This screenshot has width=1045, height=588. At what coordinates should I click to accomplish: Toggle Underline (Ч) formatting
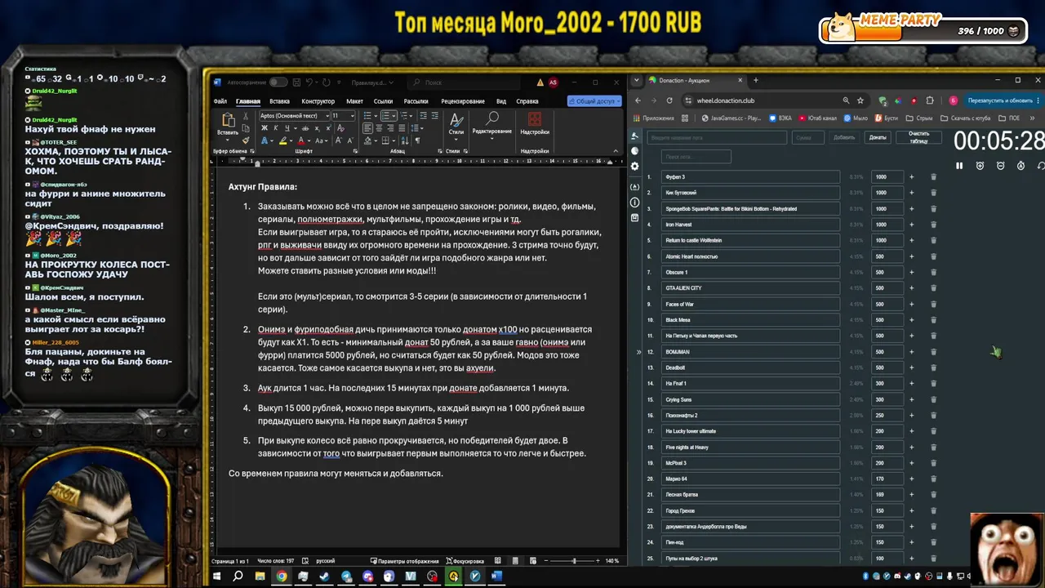pyautogui.click(x=287, y=128)
